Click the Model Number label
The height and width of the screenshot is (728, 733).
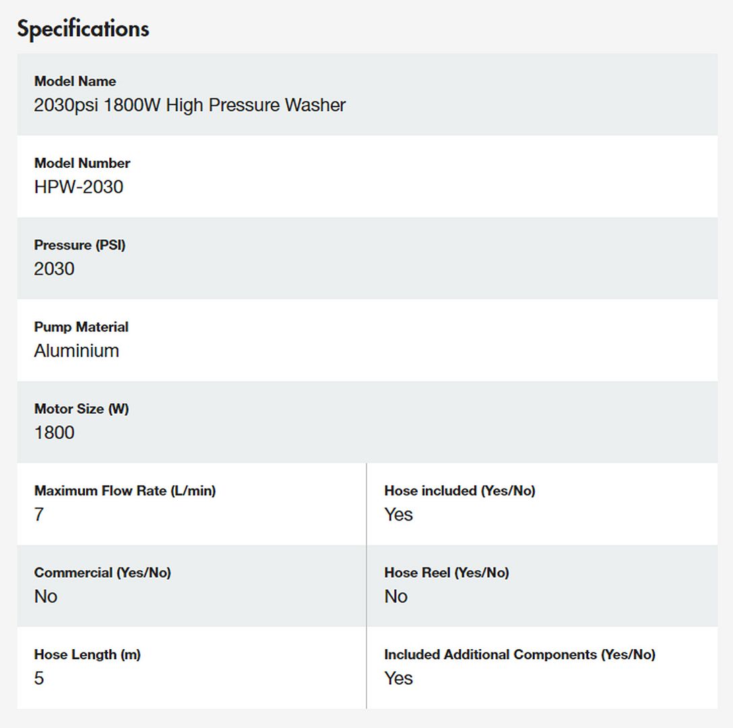coord(82,163)
